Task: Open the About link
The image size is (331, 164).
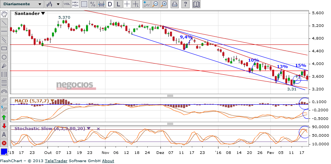Action: point(108,161)
